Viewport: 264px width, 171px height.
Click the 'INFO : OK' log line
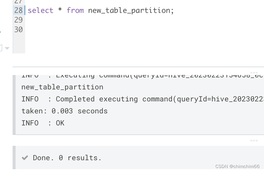[x=43, y=123]
